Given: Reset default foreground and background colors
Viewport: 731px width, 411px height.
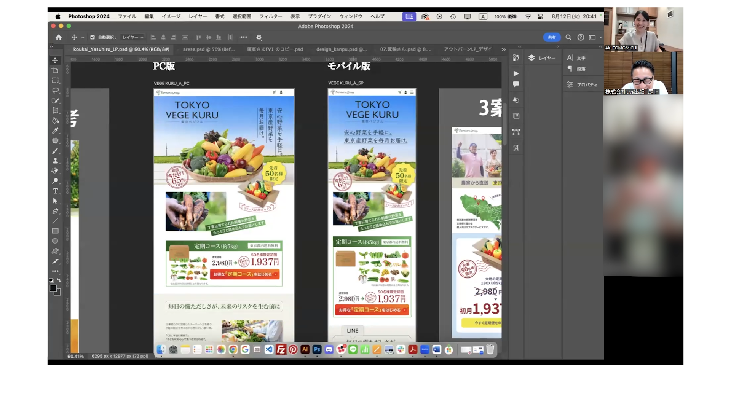Looking at the screenshot, I should tap(51, 280).
